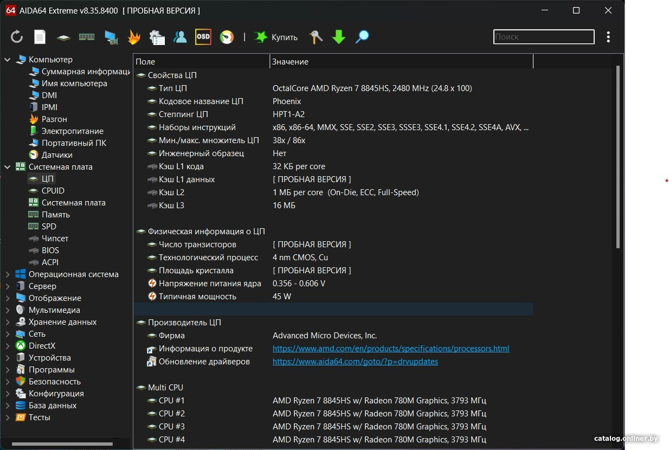
Task: Expand the Операционная система tree node
Action: [8, 274]
